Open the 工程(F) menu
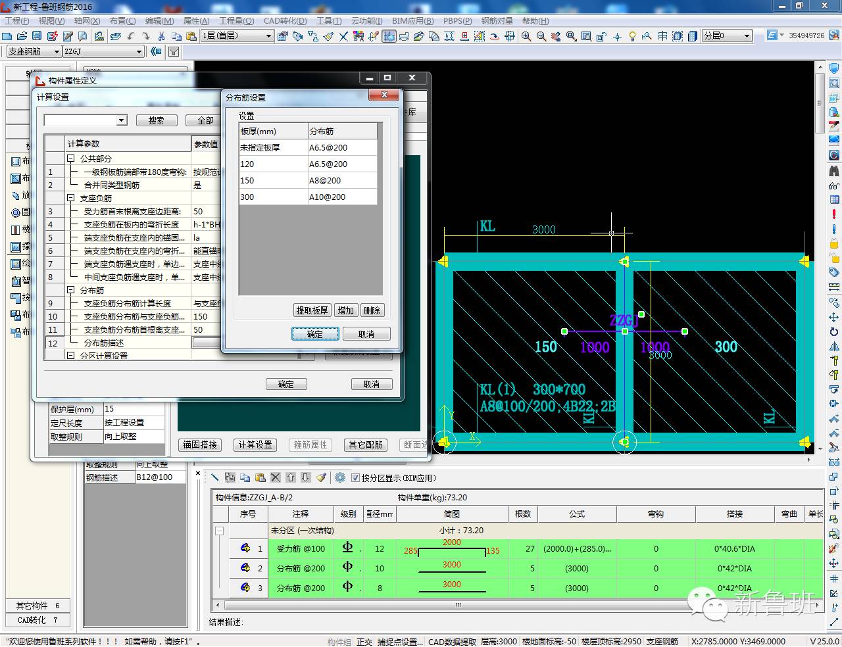The height and width of the screenshot is (647, 842). tap(17, 21)
